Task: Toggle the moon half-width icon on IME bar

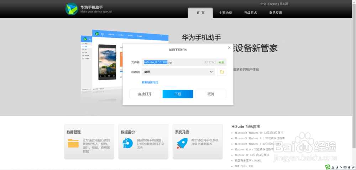Action: click(x=337, y=167)
